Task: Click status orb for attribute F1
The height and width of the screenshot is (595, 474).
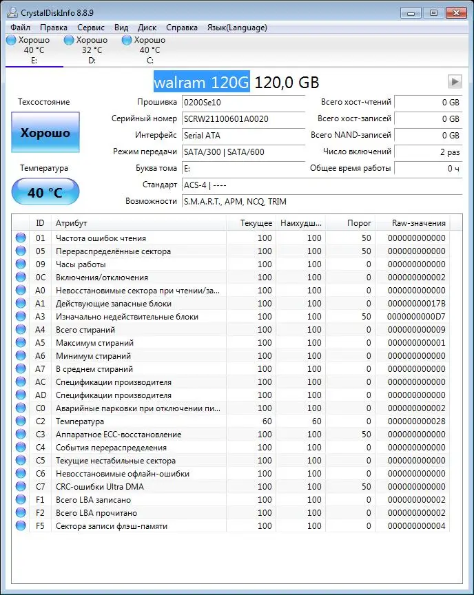Action: pyautogui.click(x=21, y=500)
